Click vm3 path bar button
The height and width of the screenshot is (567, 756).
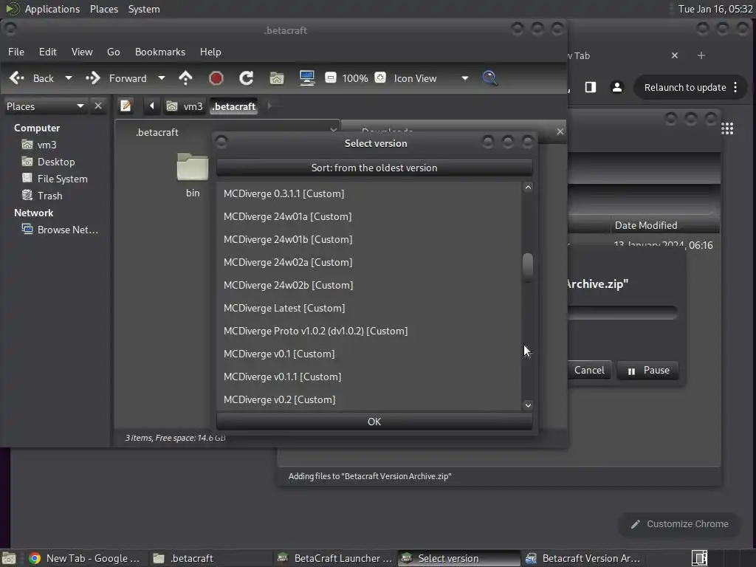(185, 106)
